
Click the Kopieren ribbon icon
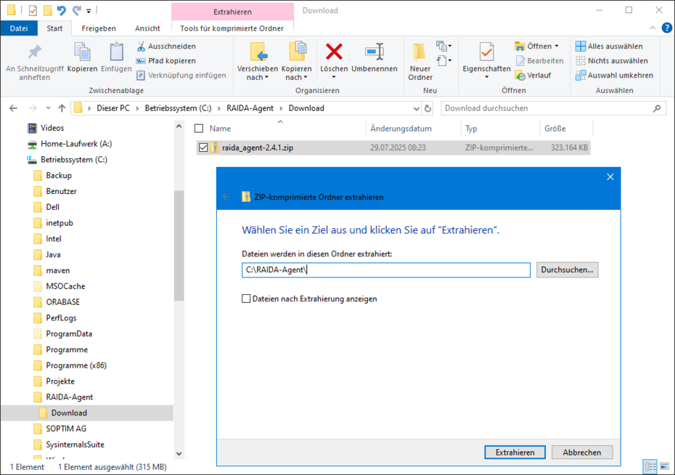pos(82,52)
